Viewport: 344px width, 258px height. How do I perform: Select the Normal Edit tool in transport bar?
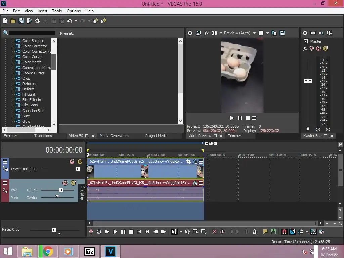(174, 232)
